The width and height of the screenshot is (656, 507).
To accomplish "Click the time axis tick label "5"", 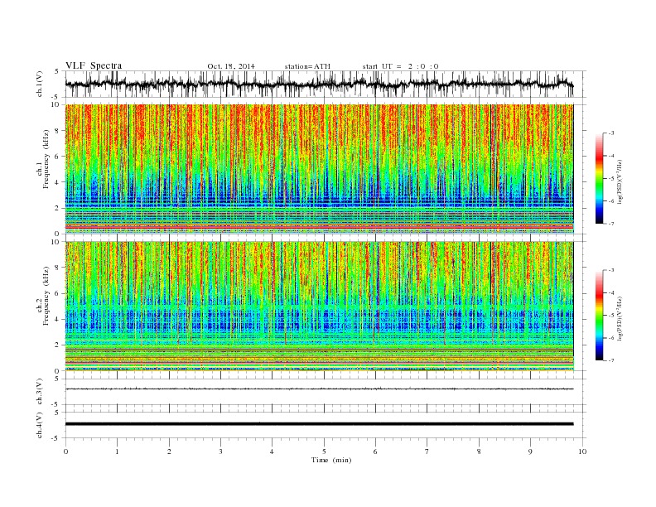I will click(x=324, y=451).
